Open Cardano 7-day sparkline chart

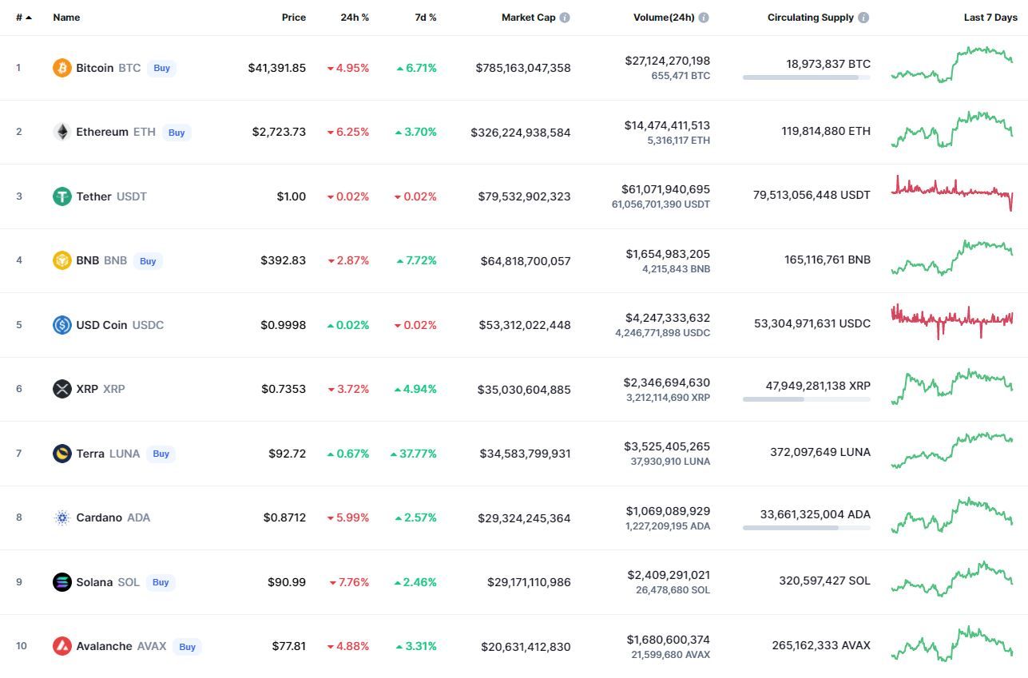click(x=952, y=515)
